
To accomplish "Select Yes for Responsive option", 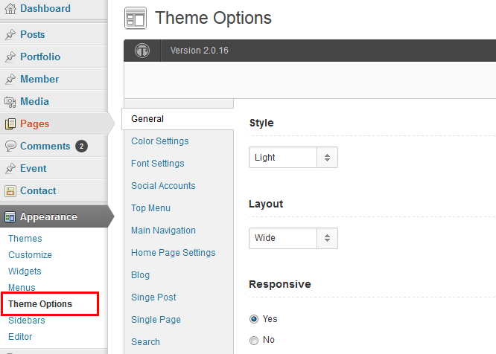I will (254, 319).
